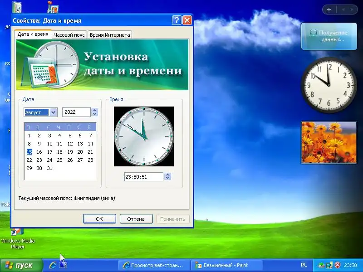Click the time field showing 23:50:51
The image size is (363, 272).
(143, 177)
